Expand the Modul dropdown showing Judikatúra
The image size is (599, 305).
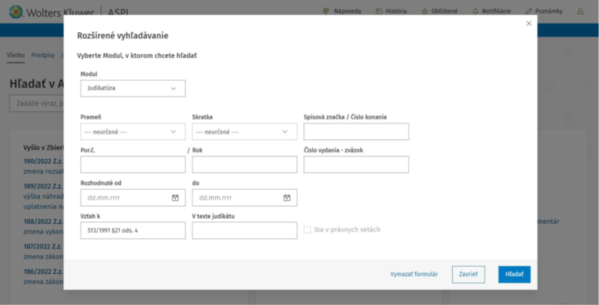[x=133, y=88]
